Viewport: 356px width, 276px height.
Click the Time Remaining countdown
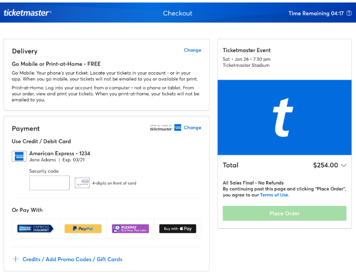click(x=316, y=13)
